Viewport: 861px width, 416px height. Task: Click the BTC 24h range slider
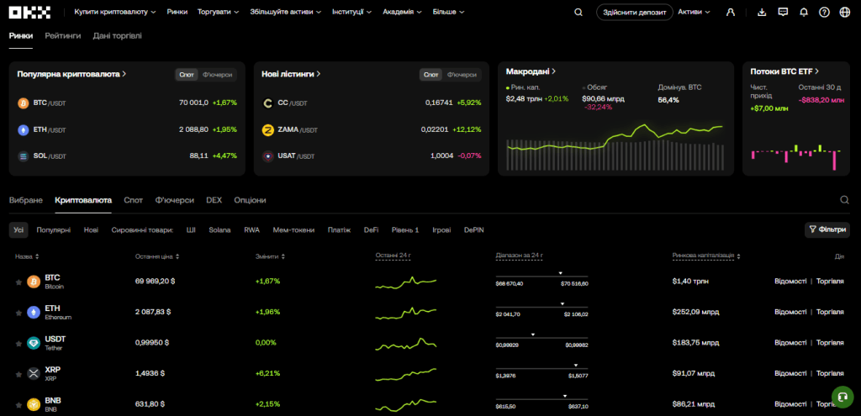coord(541,276)
